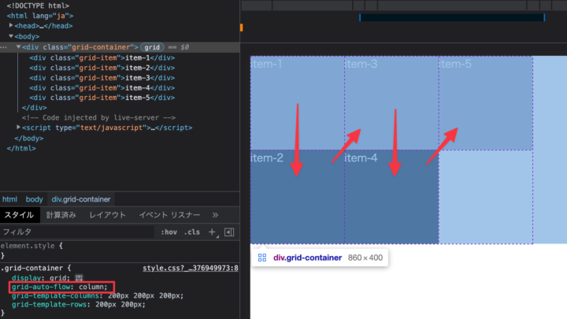This screenshot has width=567, height=319.
Task: Click the html lang="ja" tag
Action: (x=40, y=16)
